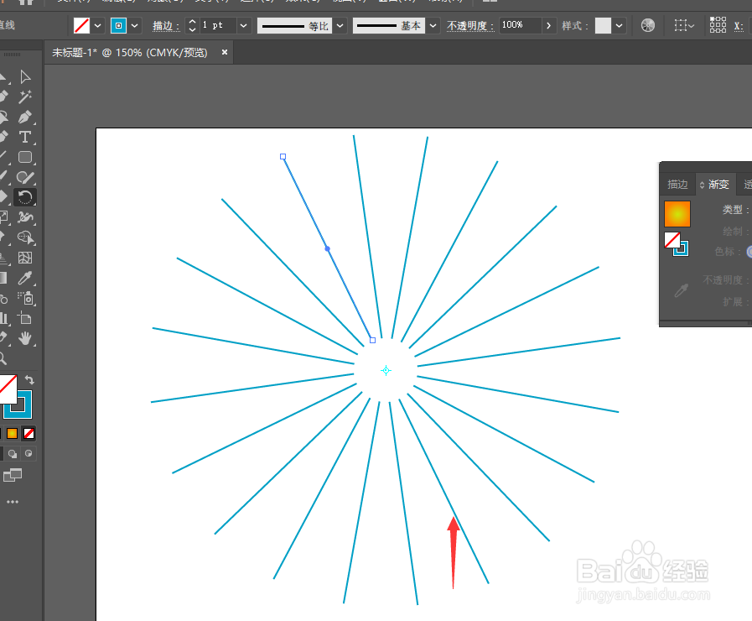Select the Pen tool

25,117
